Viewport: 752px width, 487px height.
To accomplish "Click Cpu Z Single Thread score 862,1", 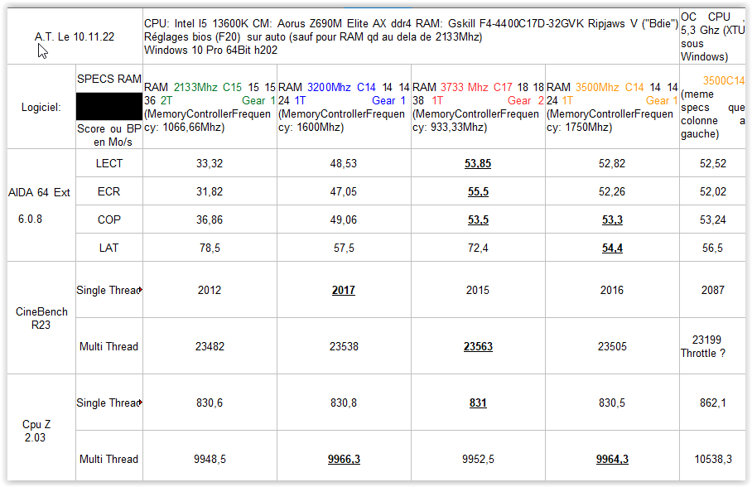I will point(713,403).
